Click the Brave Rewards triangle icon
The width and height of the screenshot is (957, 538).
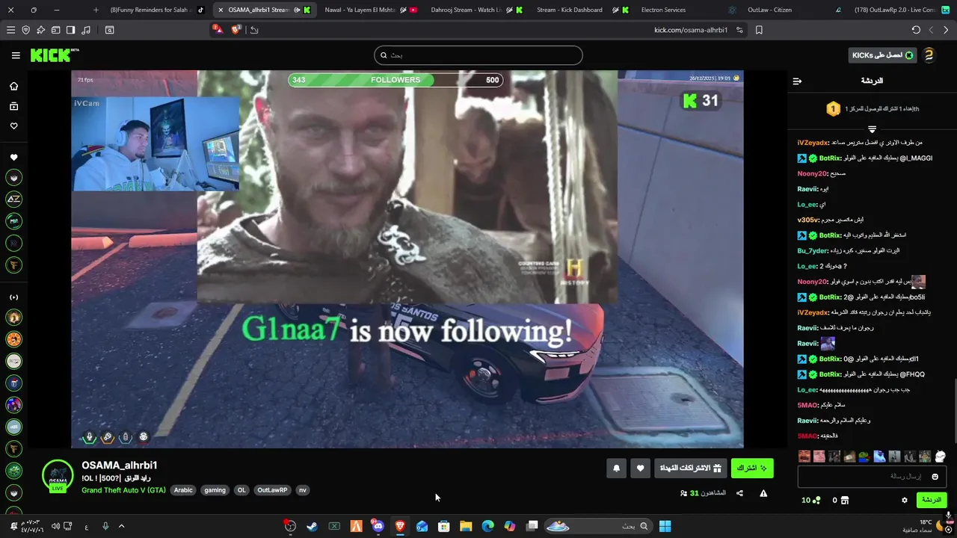[218, 30]
